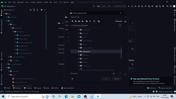Screen dimensions: 176x99
Task: Click Home directory icon in file chooser
Action: point(72,21)
